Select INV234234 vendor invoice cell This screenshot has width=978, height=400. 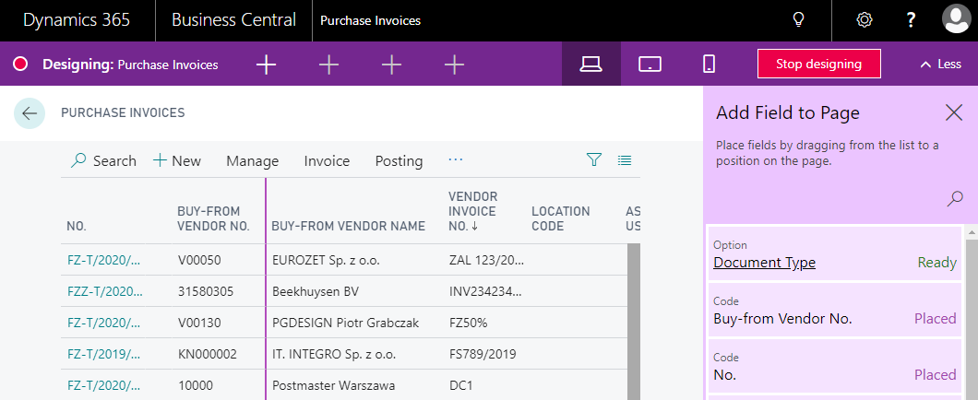485,291
